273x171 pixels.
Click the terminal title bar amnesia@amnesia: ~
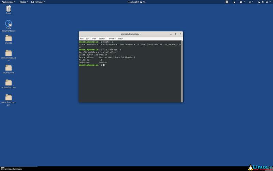point(131,34)
